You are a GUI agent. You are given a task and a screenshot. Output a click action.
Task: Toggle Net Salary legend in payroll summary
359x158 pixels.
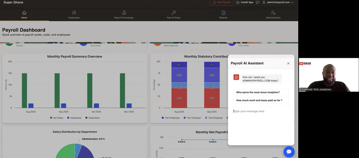57,118
